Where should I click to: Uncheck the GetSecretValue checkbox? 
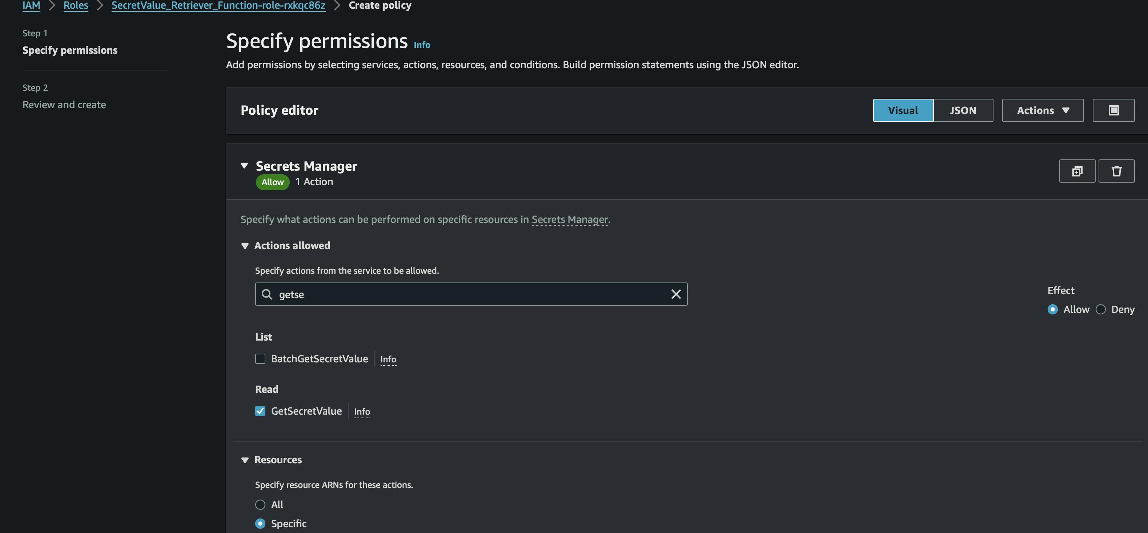click(260, 411)
